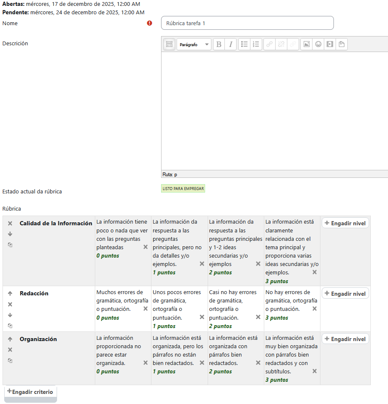Add a level to the Organización row
This screenshot has width=388, height=404.
coord(345,339)
